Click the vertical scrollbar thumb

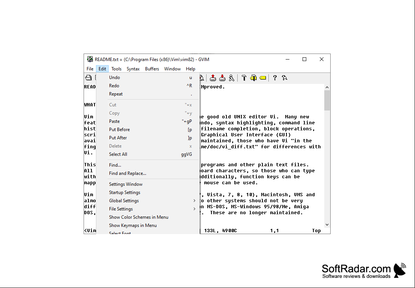coord(327,100)
